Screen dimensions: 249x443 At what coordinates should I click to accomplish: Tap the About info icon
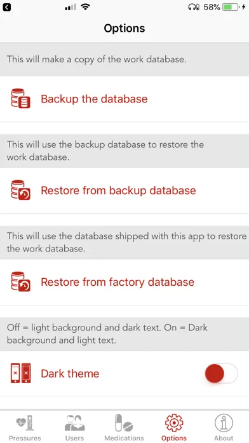tap(224, 423)
